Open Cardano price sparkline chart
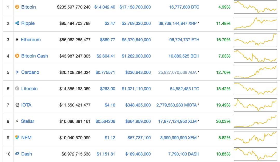Image resolution: width=280 pixels, height=162 pixels. click(255, 72)
